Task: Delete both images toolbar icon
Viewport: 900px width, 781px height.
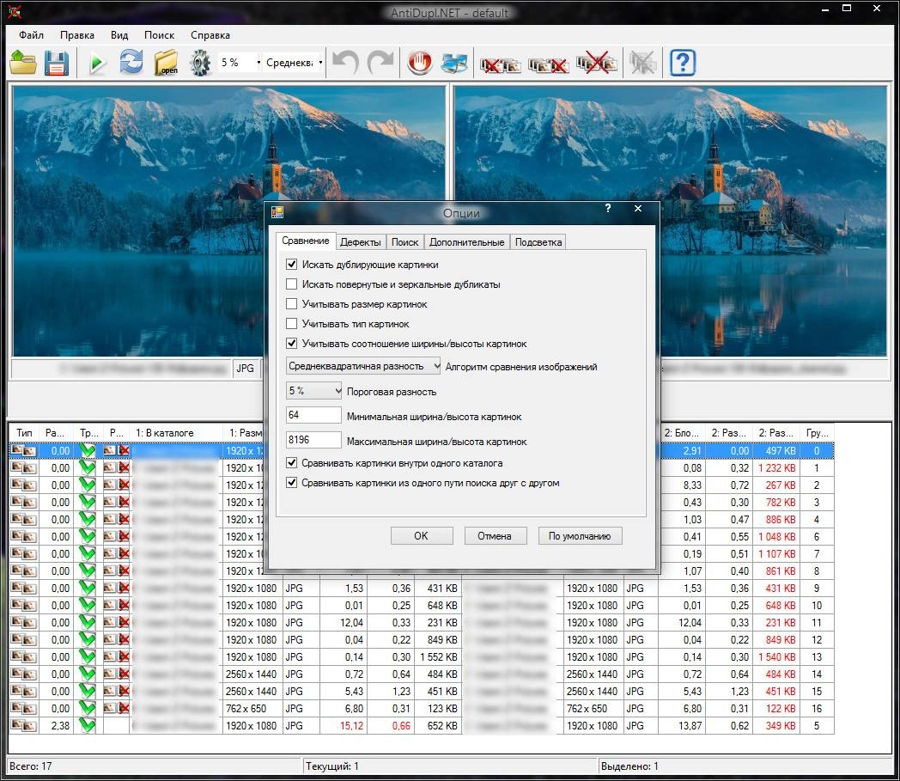Action: coord(597,62)
